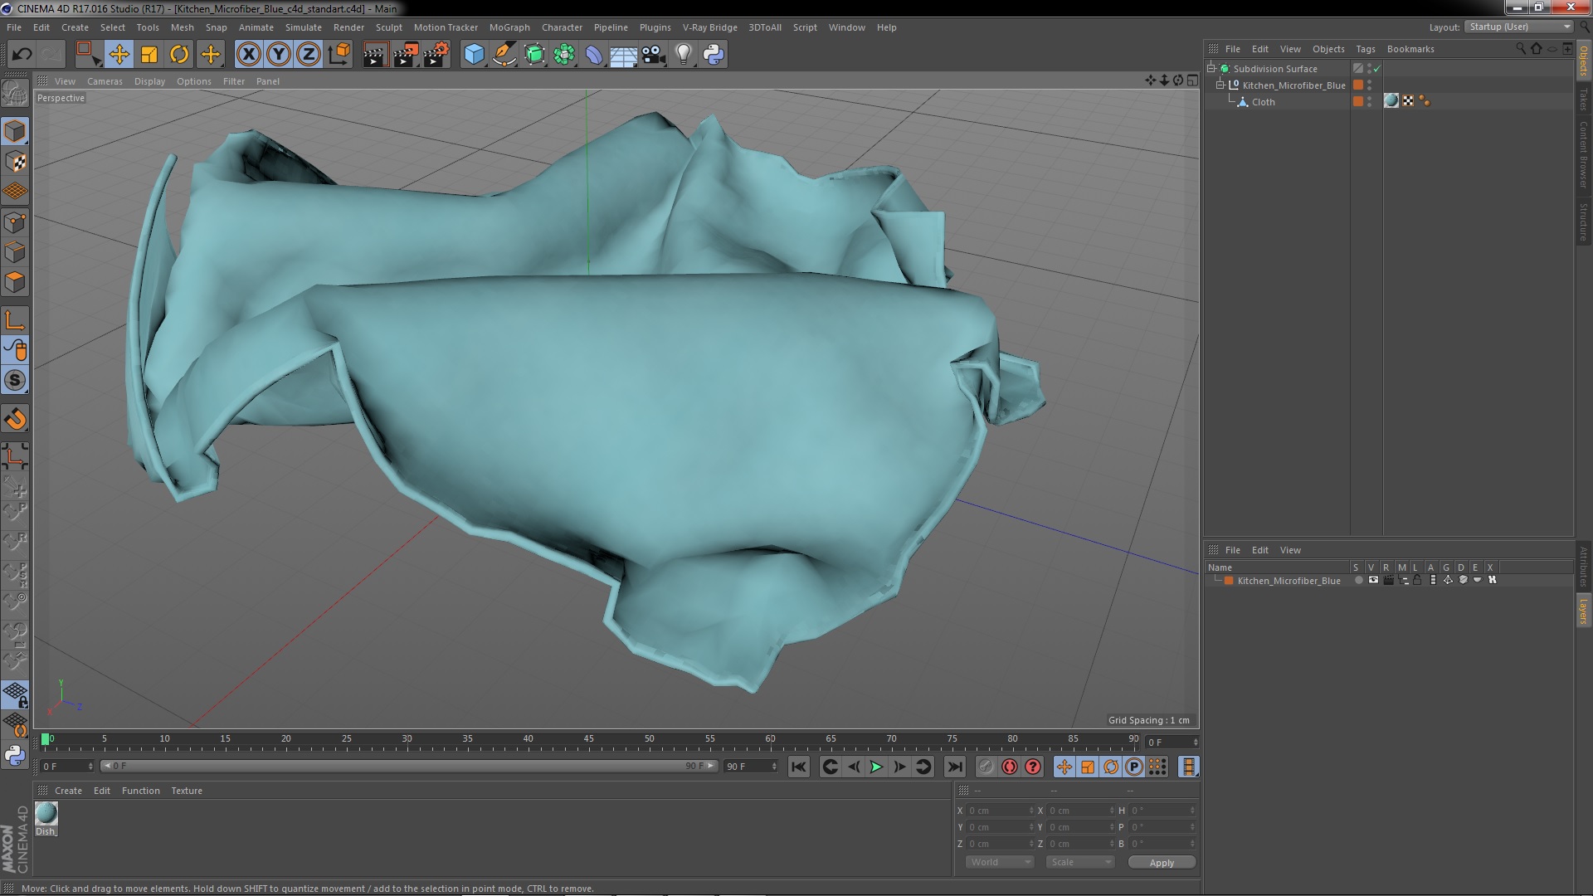Open the Simulate menu

304,27
